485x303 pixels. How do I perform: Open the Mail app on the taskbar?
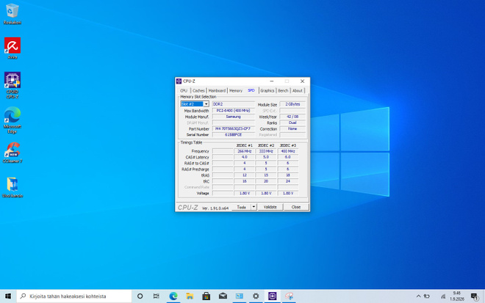click(223, 296)
